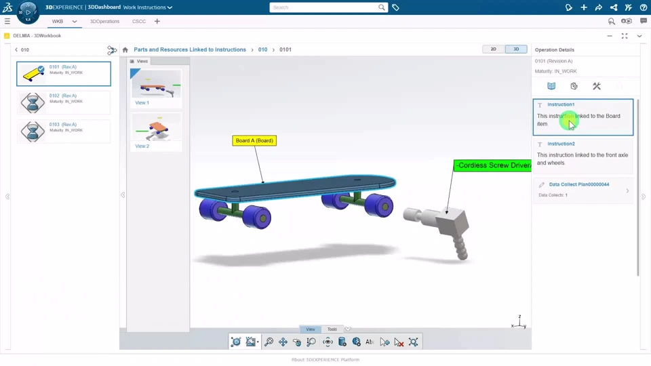Click the user search icon in tab bar
The image size is (651, 366).
[x=611, y=21]
